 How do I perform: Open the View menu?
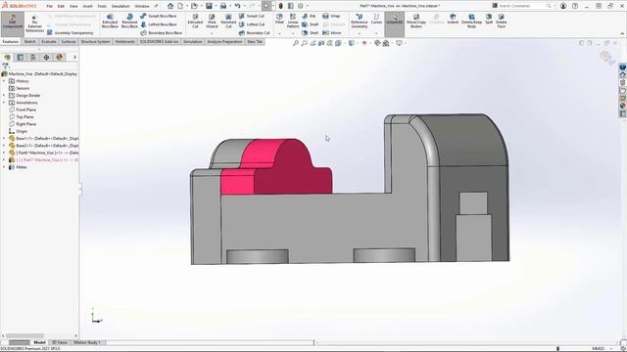point(73,6)
